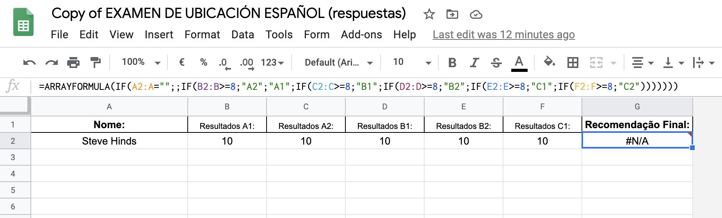Viewport: 722px width, 218px height.
Task: Select the 'Resultados B1:' cell
Action: point(385,125)
